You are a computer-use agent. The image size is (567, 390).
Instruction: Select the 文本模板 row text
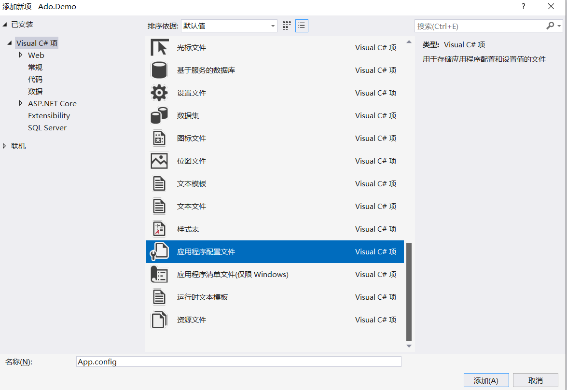191,184
